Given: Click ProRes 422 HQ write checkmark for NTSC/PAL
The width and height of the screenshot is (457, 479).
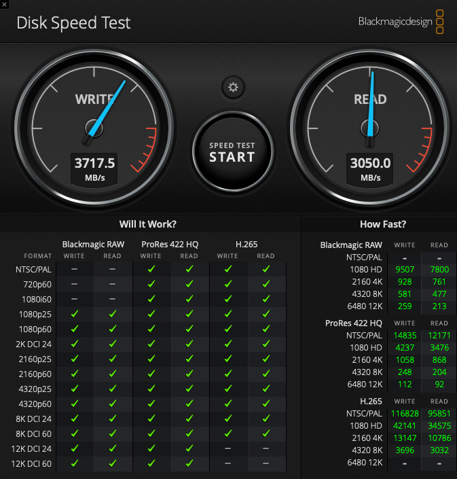Looking at the screenshot, I should pyautogui.click(x=151, y=269).
